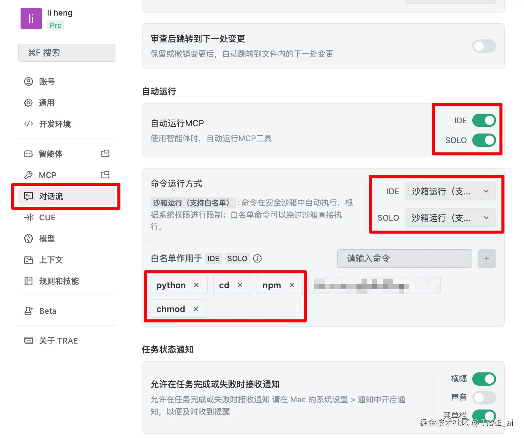
Task: Click the rules icon beside 规则和技能
Action: 29,281
